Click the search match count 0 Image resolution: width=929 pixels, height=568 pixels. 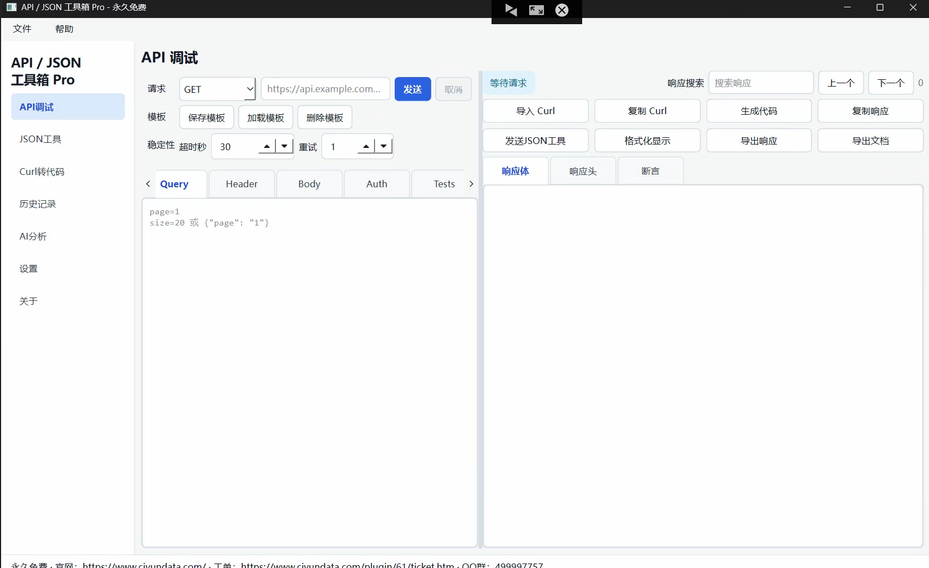(x=921, y=83)
